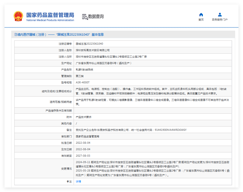Click the 产品技术要求 attachment value
The image size is (243, 192).
(x=83, y=117)
